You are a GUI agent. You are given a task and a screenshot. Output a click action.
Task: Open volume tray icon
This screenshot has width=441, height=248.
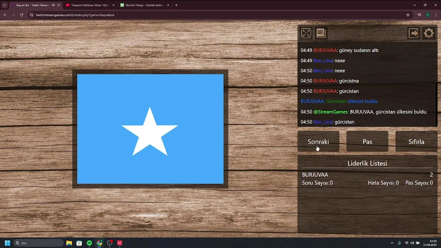point(412,243)
